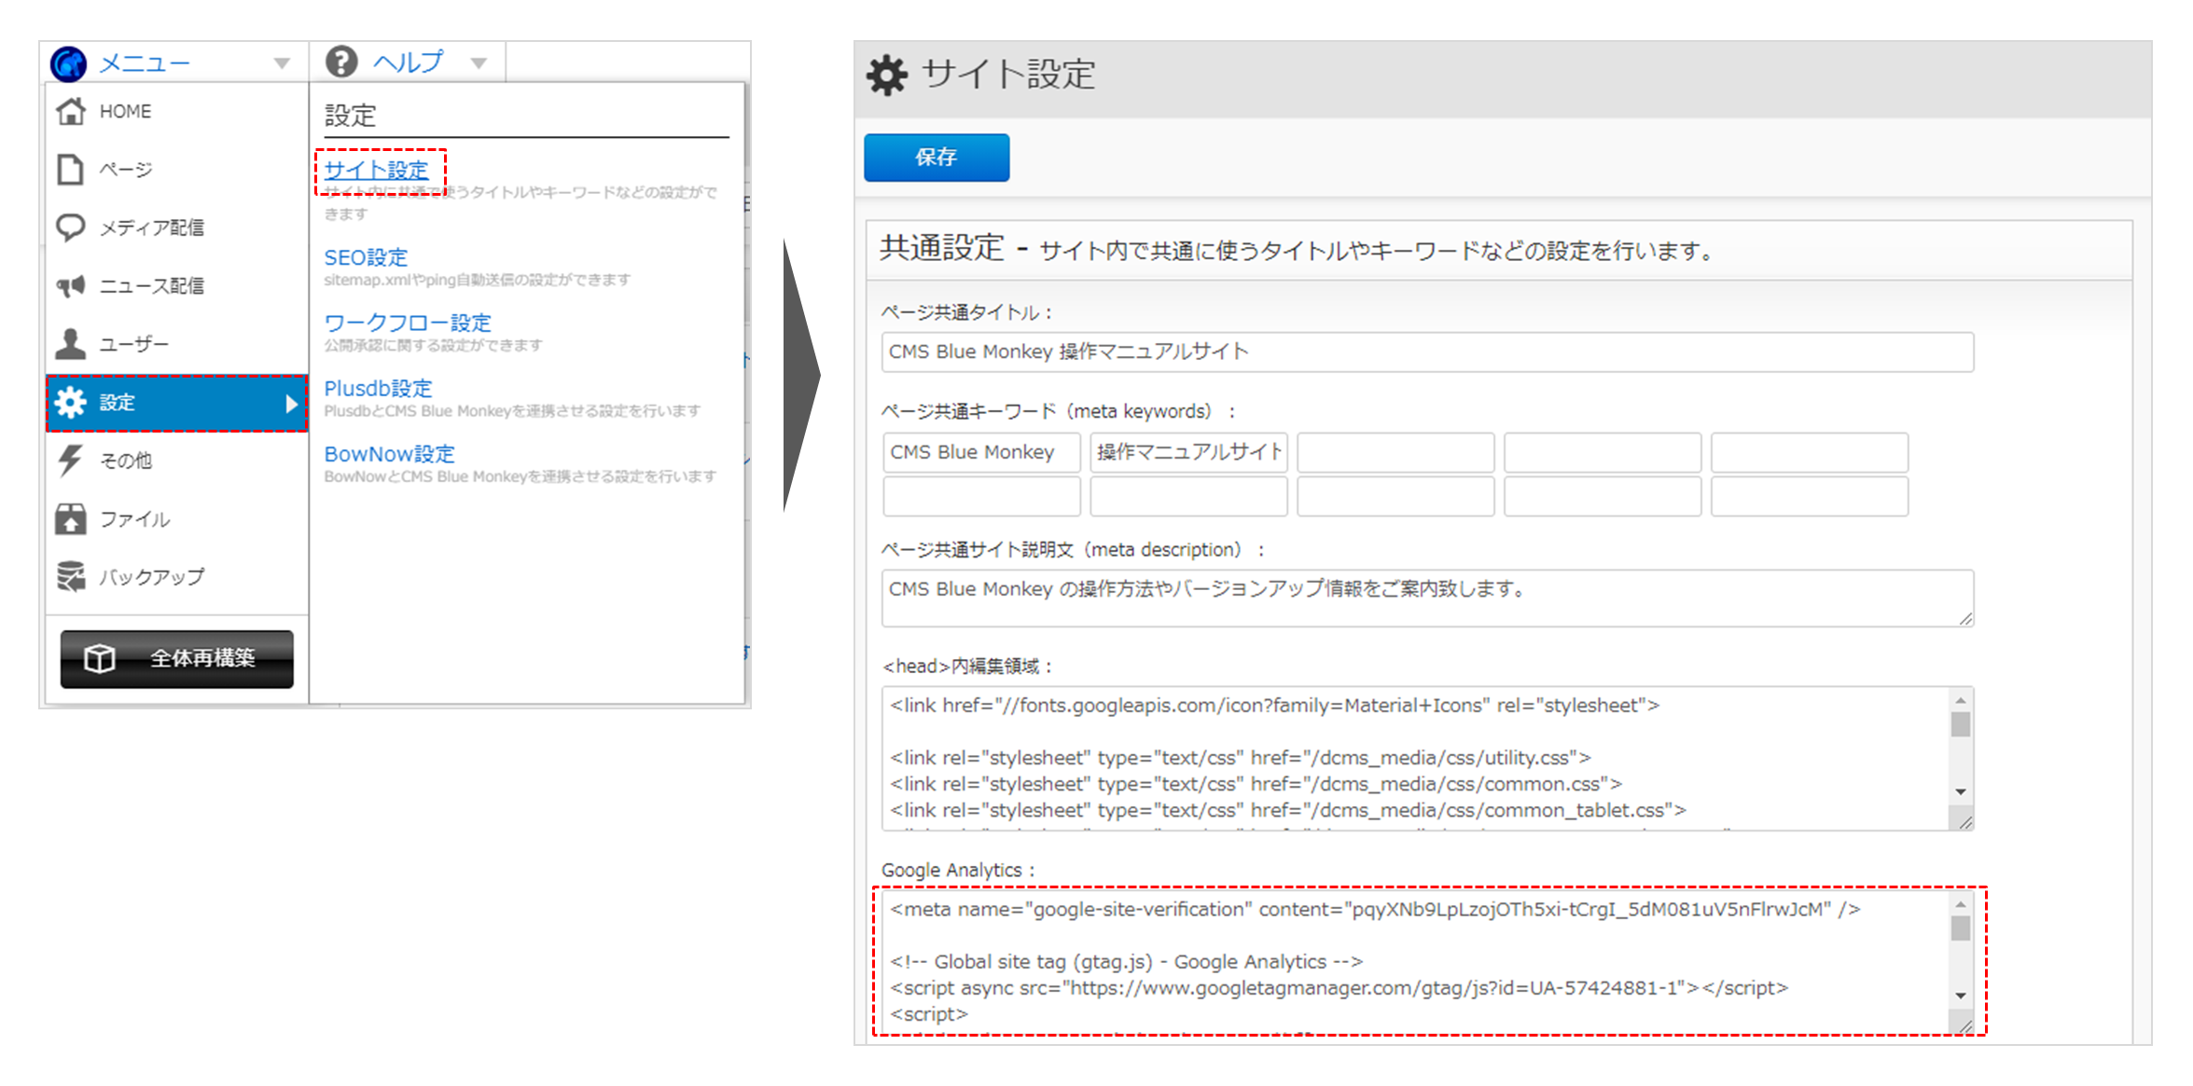Click Google Analytics scrollbar up arrow
This screenshot has width=2193, height=1086.
click(x=1961, y=904)
